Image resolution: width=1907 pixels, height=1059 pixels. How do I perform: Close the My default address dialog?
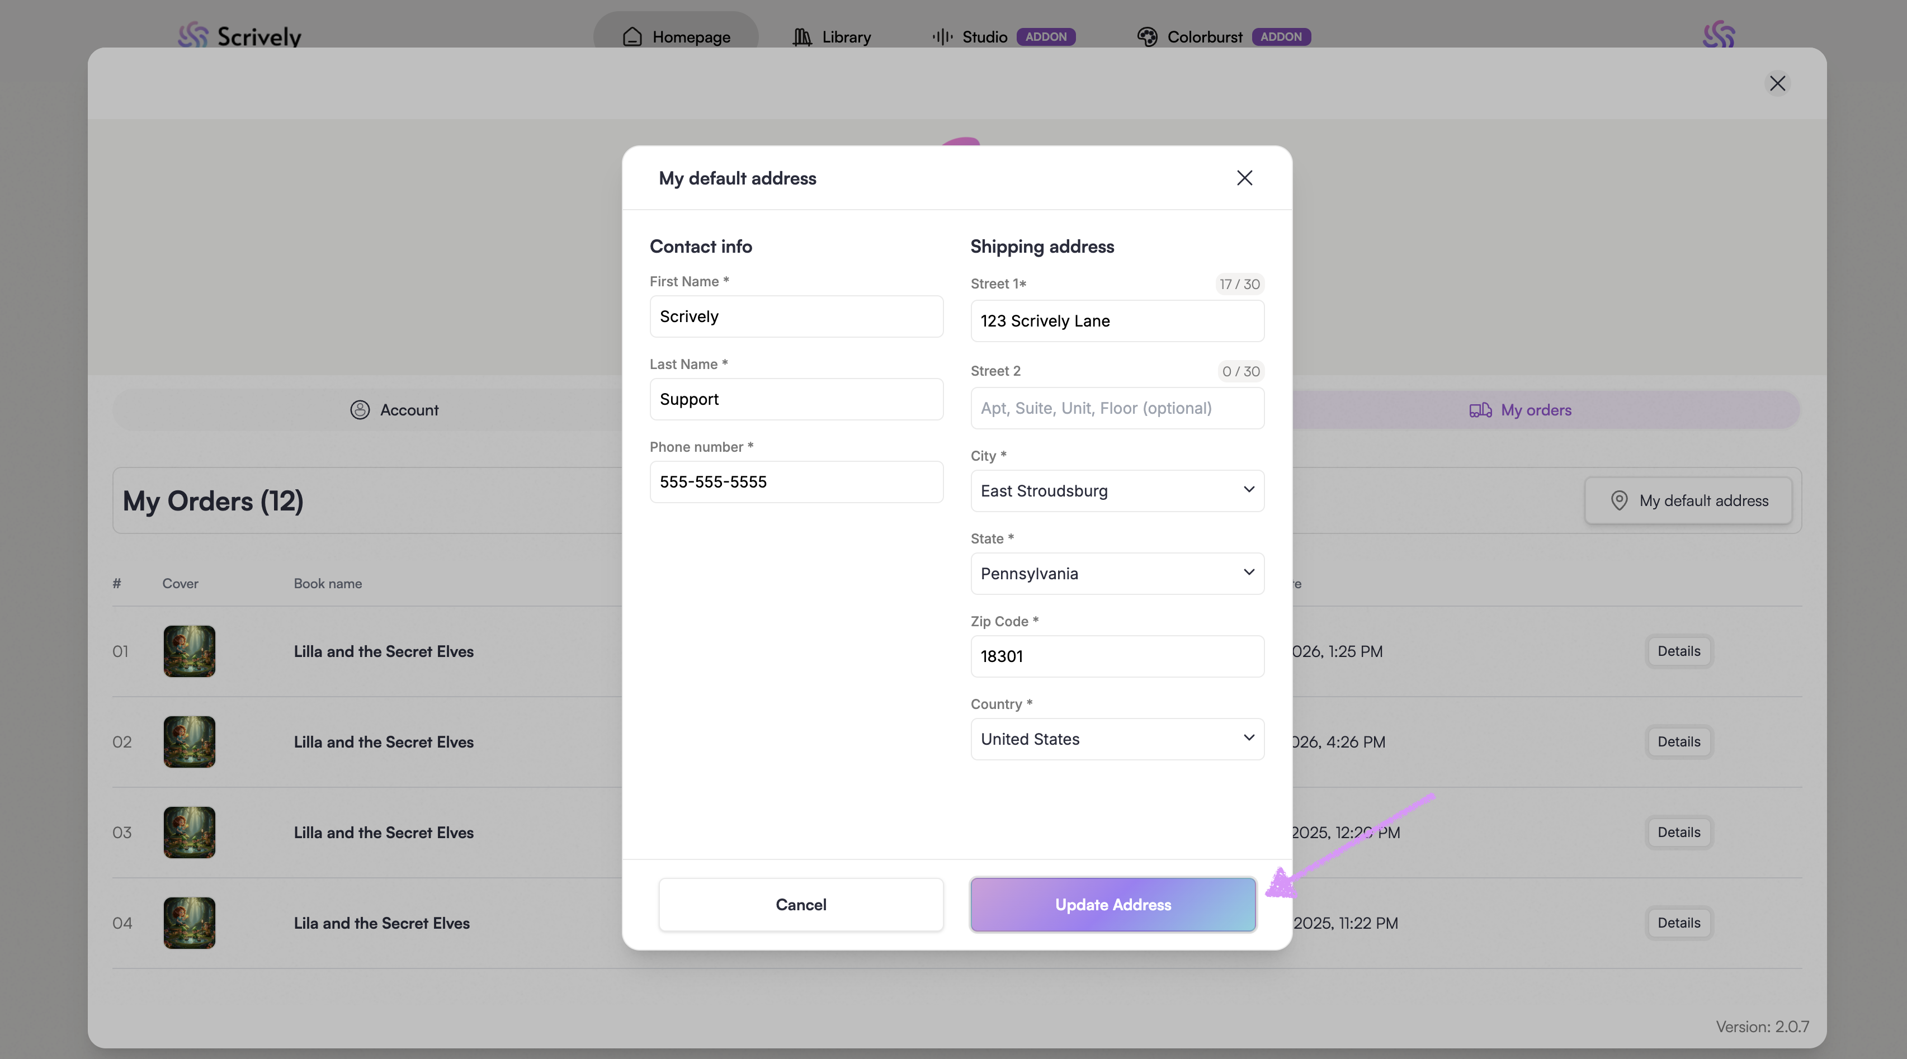(1244, 178)
